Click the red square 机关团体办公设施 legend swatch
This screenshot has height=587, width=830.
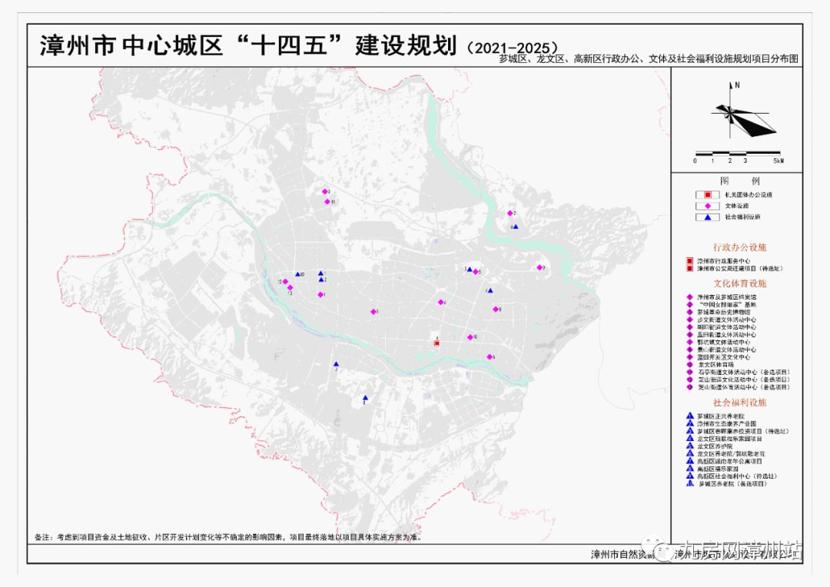(708, 195)
